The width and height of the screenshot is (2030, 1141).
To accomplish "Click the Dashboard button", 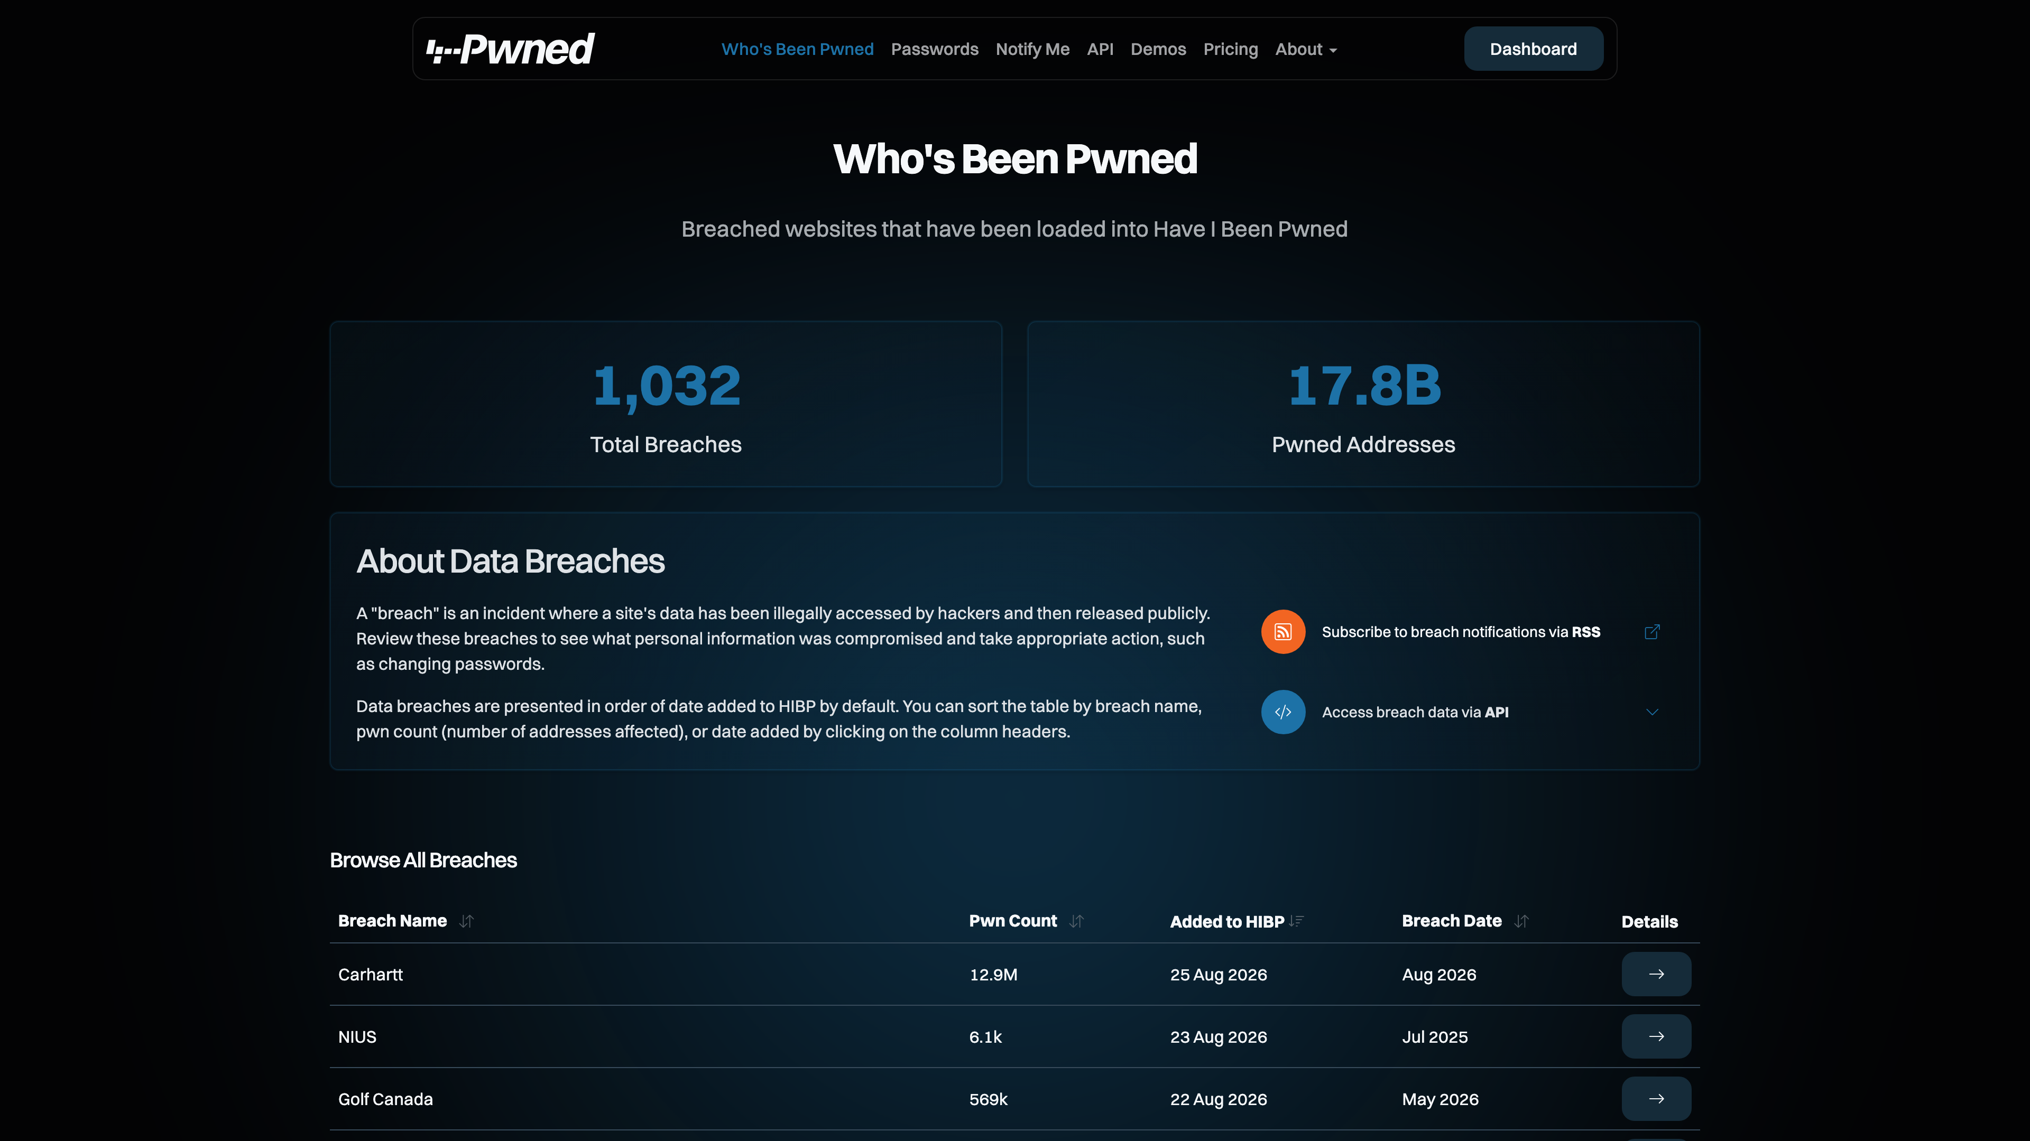I will pos(1533,49).
